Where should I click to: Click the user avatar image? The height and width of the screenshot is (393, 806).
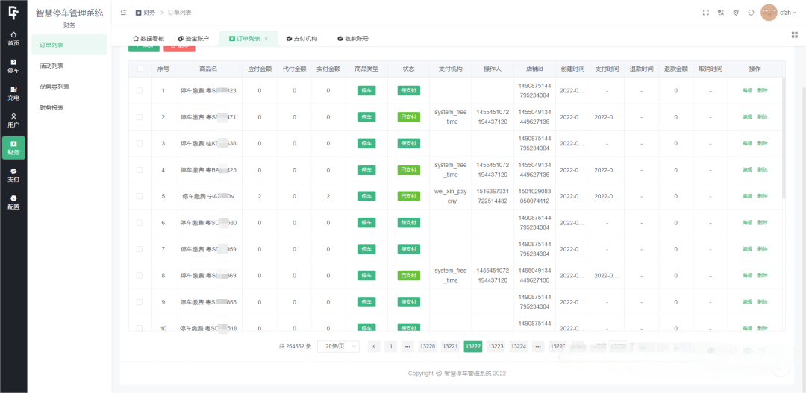coord(769,13)
